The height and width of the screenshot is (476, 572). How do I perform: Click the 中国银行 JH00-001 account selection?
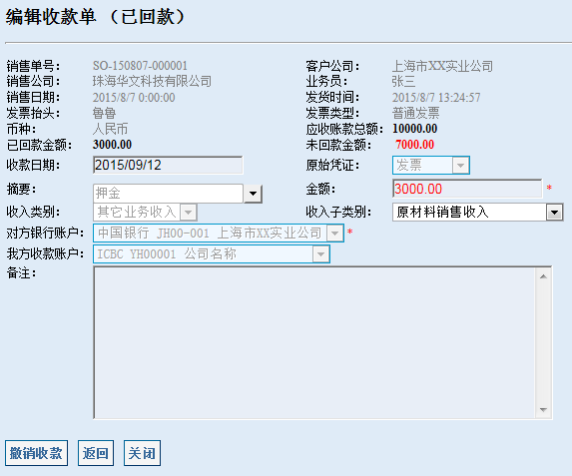pos(219,233)
